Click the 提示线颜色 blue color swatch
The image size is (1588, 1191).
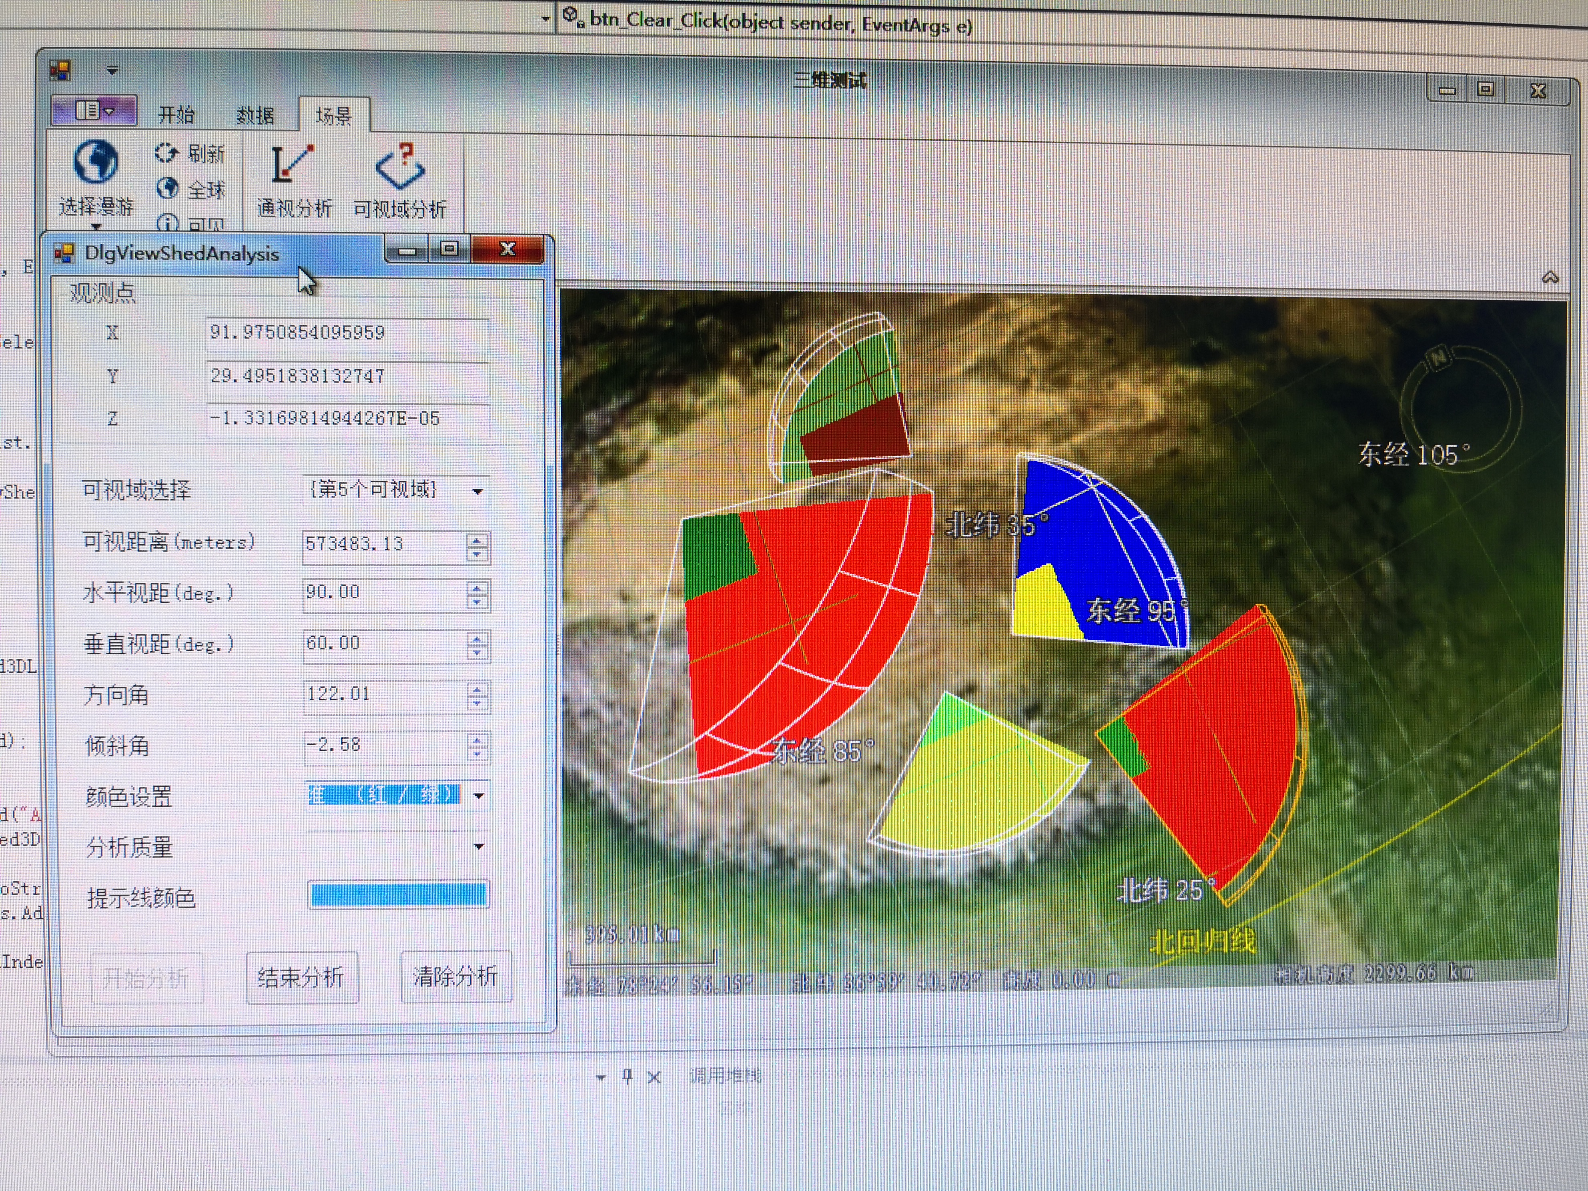point(399,894)
